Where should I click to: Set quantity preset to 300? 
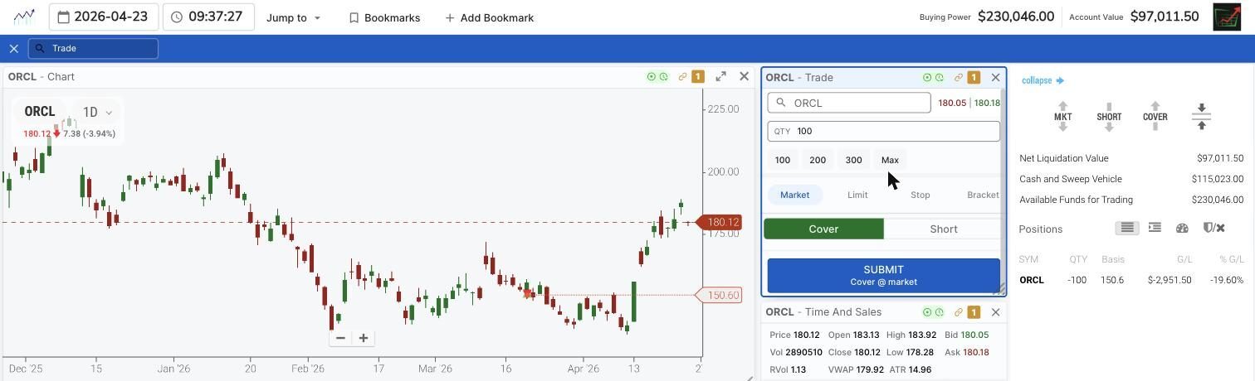click(x=853, y=160)
